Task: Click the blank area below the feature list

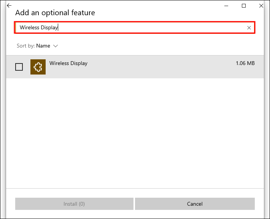Action: coord(135,133)
